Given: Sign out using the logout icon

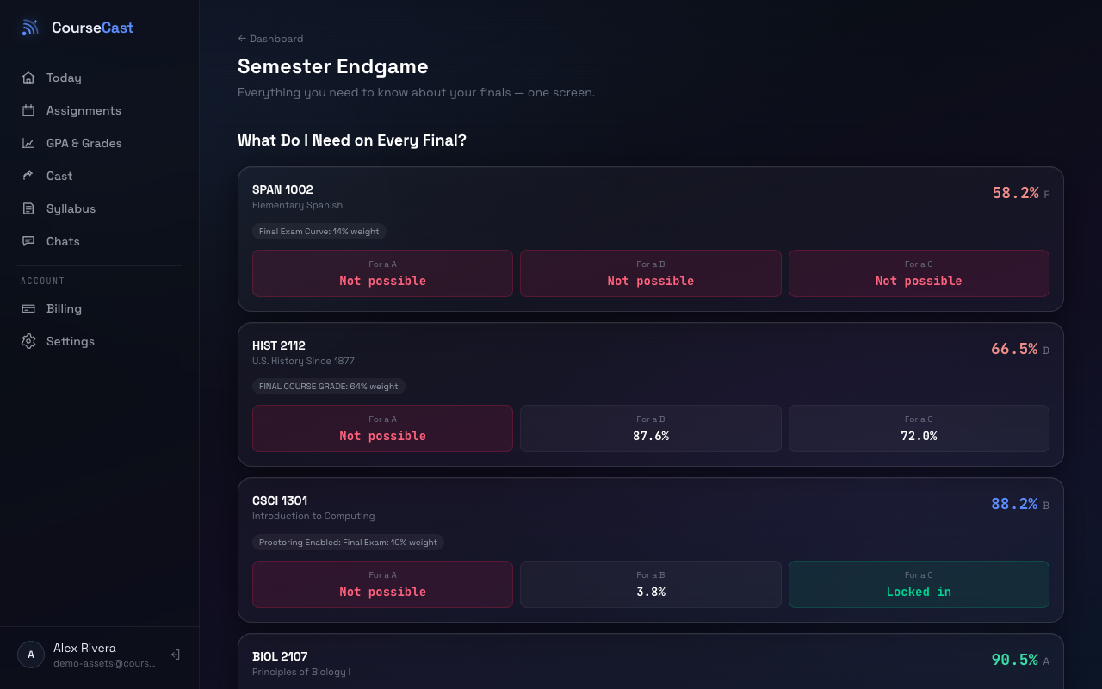Looking at the screenshot, I should point(175,655).
